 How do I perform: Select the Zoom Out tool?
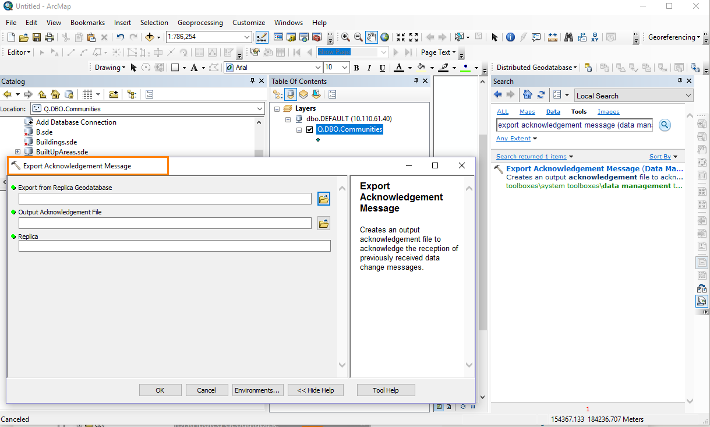tap(358, 37)
